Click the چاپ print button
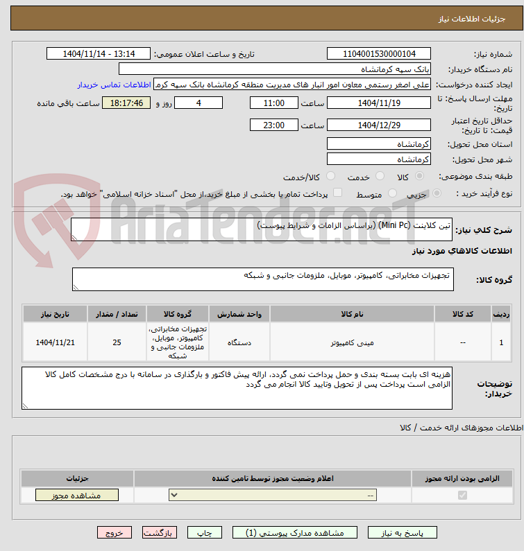The height and width of the screenshot is (551, 524). (205, 533)
